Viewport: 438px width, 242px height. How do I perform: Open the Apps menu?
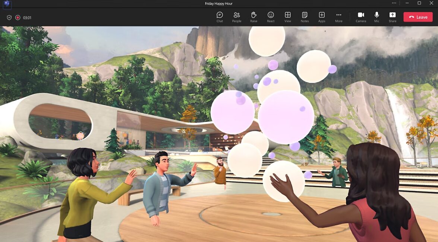322,17
